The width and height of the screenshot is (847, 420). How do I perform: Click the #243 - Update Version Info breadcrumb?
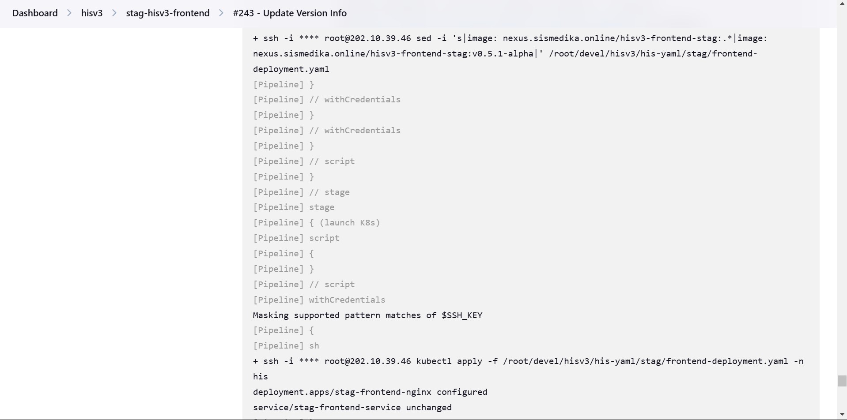coord(290,13)
